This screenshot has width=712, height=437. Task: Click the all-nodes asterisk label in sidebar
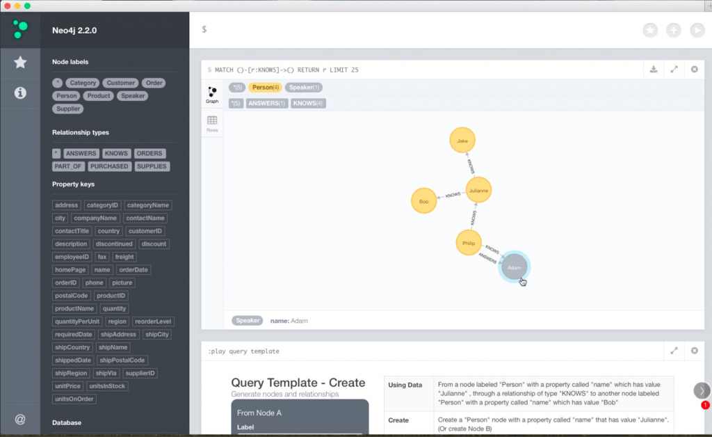pyautogui.click(x=57, y=83)
